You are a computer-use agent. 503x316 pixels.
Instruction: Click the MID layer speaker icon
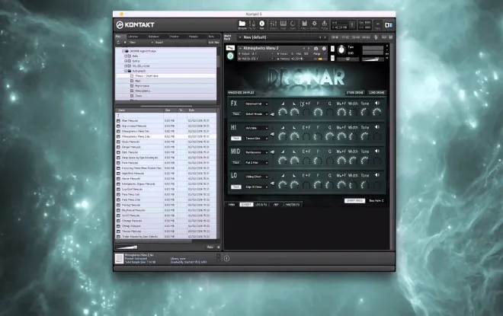click(x=377, y=151)
